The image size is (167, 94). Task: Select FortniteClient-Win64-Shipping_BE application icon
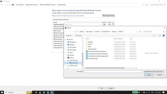pos(87,54)
